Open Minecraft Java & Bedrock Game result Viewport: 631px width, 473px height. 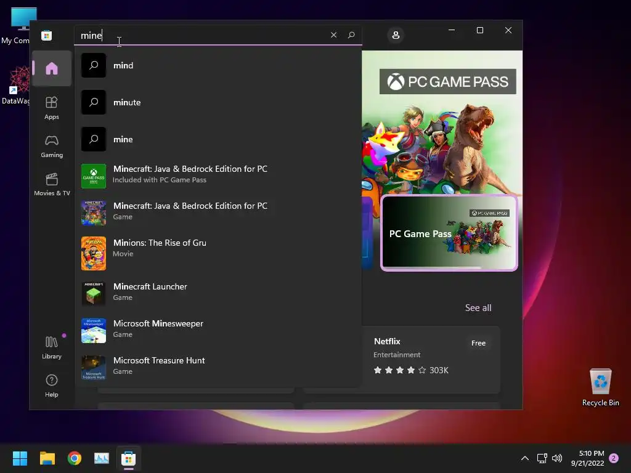(218, 212)
